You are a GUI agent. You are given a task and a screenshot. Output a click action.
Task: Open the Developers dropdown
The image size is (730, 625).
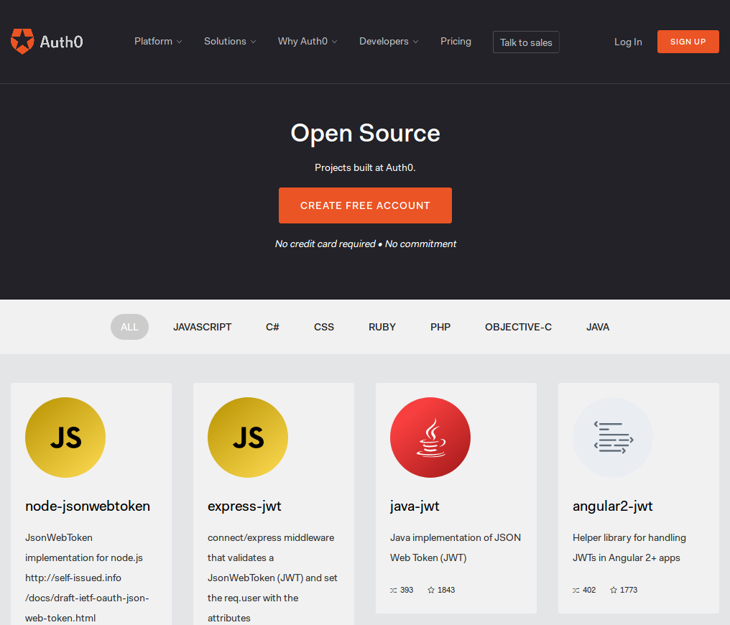(x=389, y=42)
